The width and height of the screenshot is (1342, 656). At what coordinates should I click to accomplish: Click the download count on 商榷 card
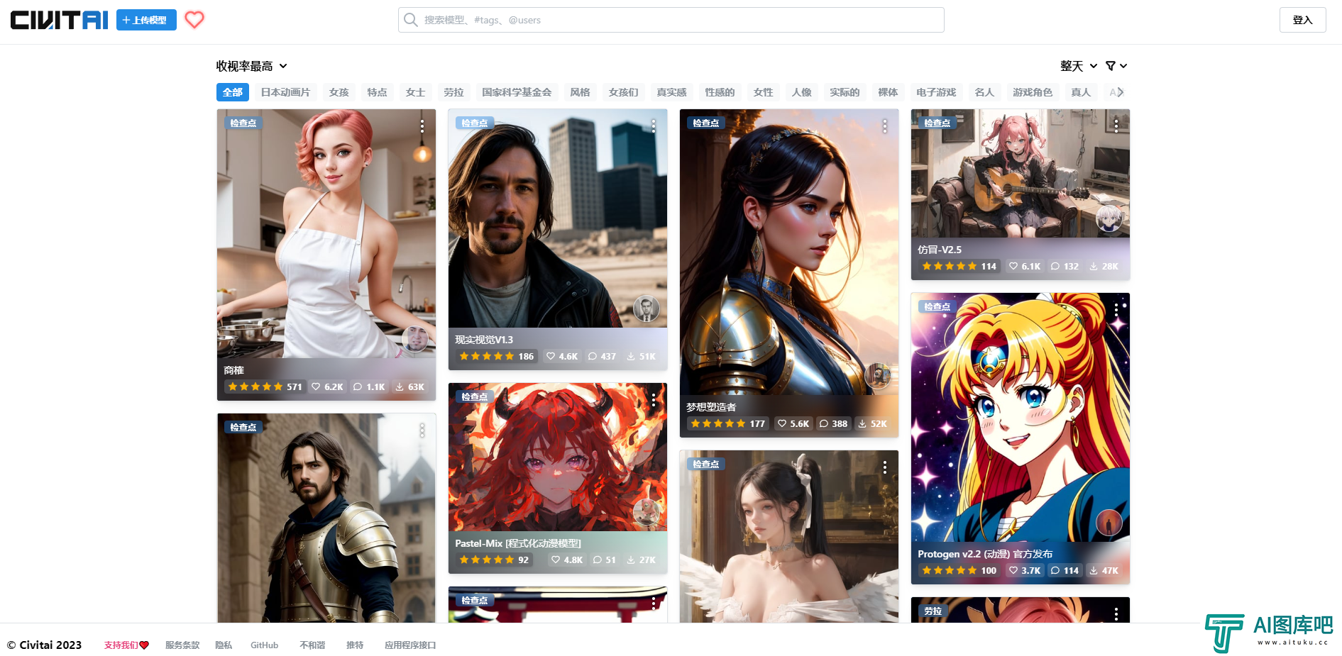tap(409, 387)
